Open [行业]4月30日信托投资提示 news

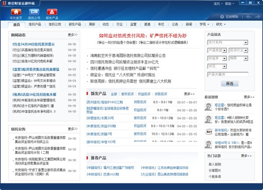point(34,44)
